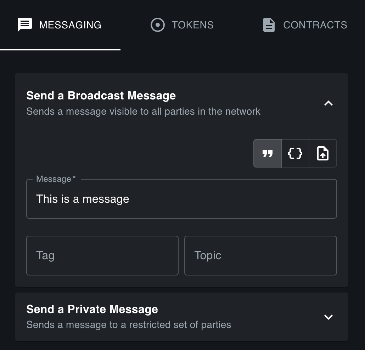This screenshot has width=365, height=350.
Task: Select the CONTRACTS tab
Action: (304, 24)
